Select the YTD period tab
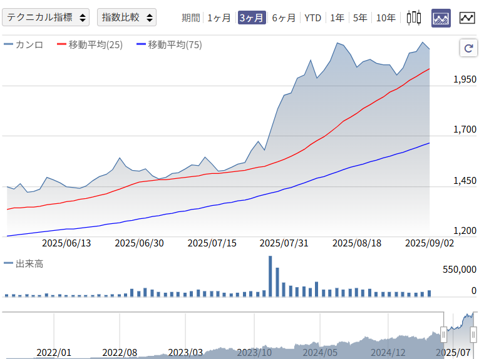The height and width of the screenshot is (359, 479). click(313, 18)
